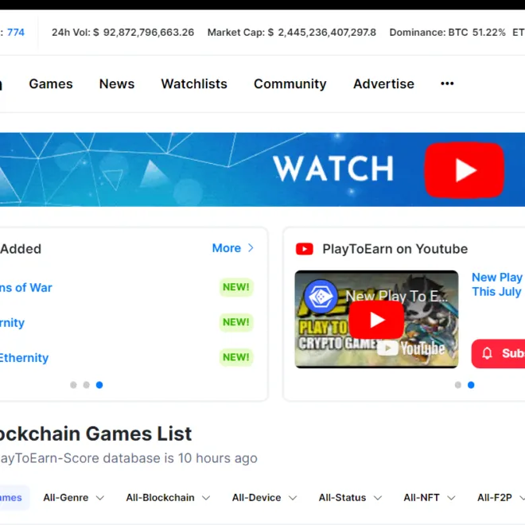Screen dimensions: 525x525
Task: Open the All-Status filter dropdown
Action: pos(350,498)
